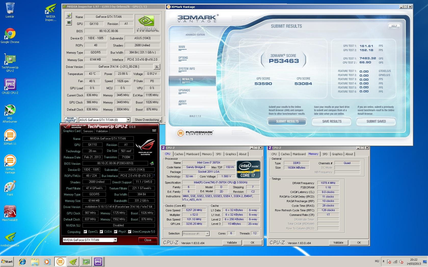
Task: Click the Core Speed value 5257.28 MHz
Action: [x=194, y=210]
